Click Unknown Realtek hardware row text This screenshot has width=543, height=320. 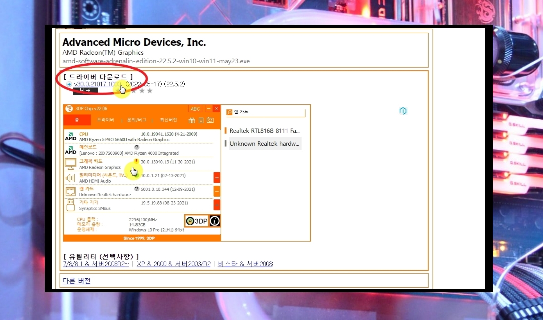pos(105,195)
